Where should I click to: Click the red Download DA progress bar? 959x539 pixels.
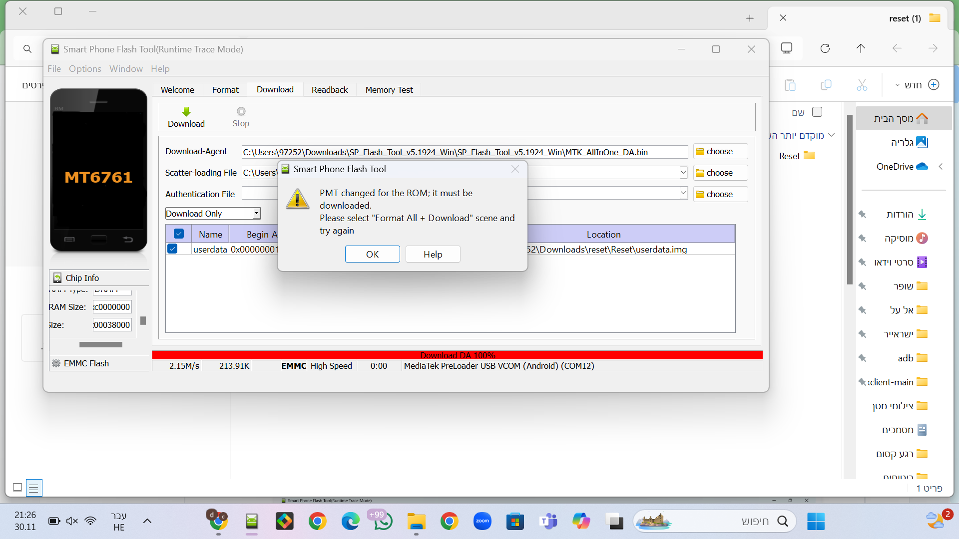pyautogui.click(x=457, y=355)
